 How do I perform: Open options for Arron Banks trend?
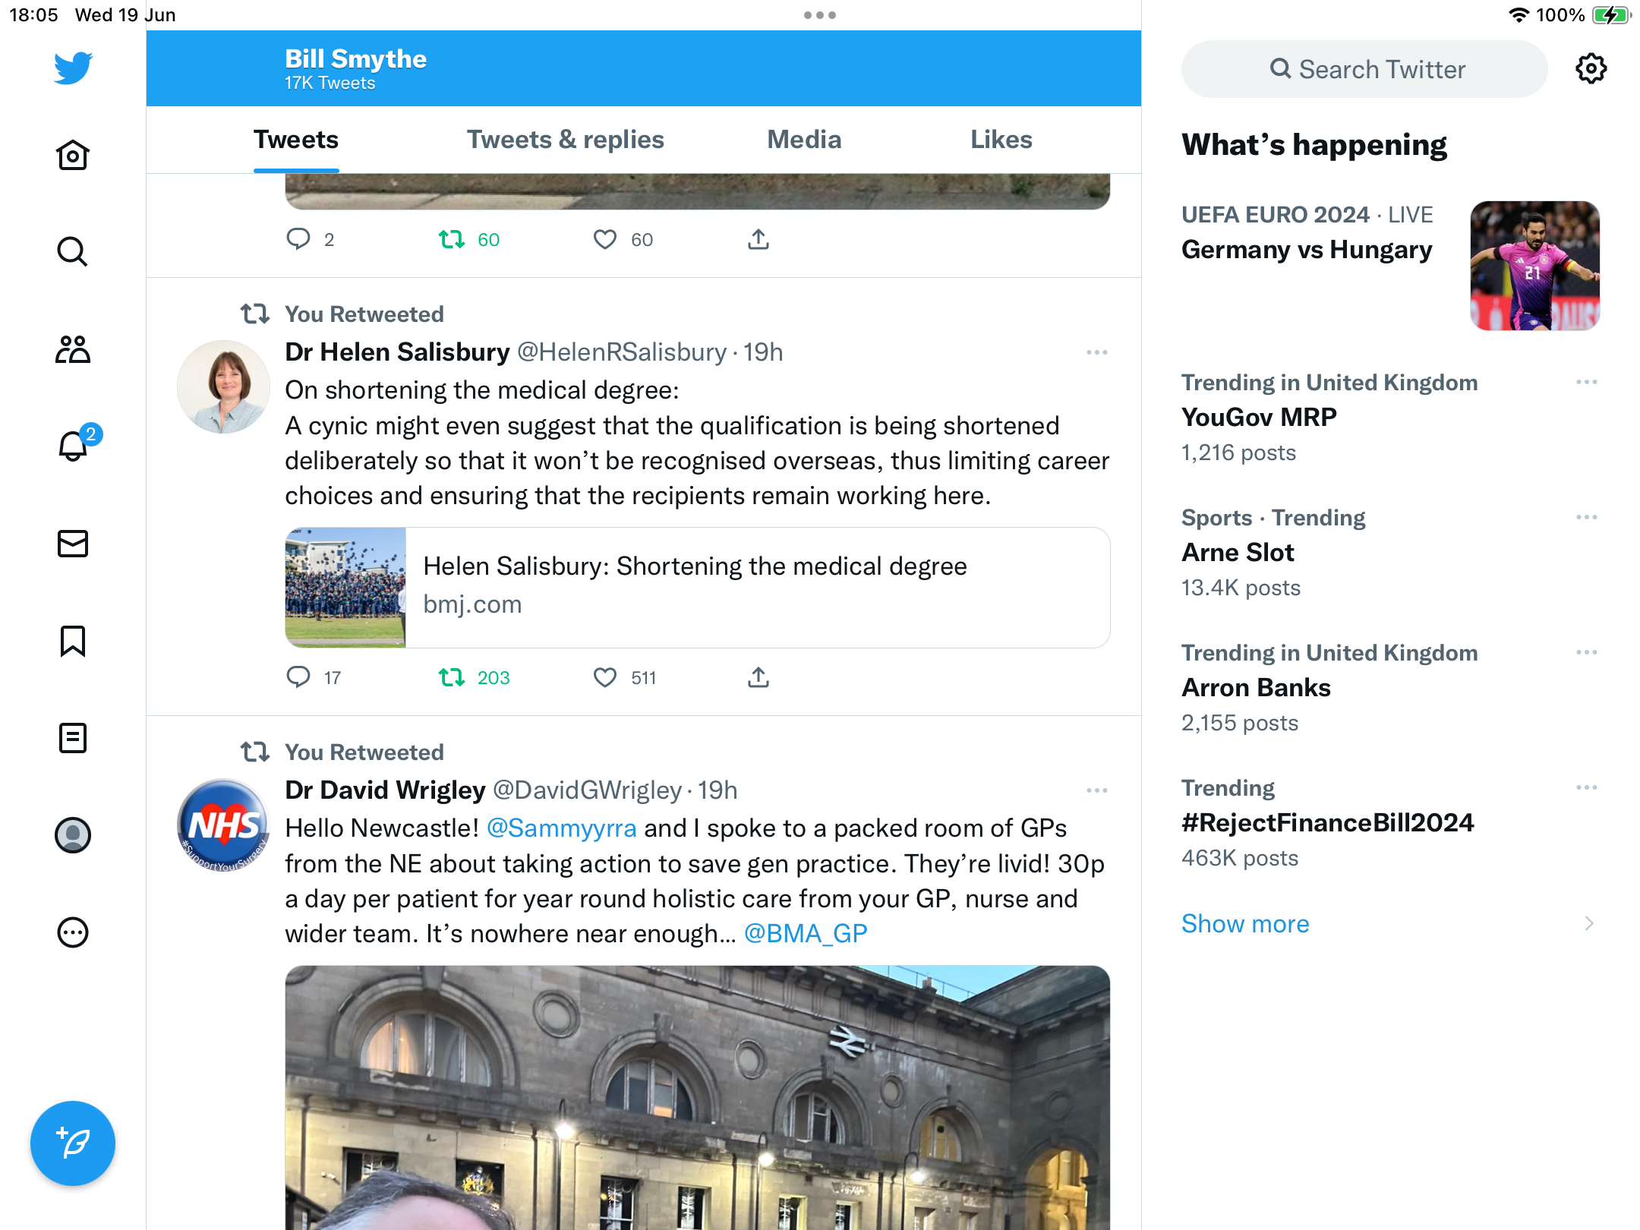(x=1587, y=652)
